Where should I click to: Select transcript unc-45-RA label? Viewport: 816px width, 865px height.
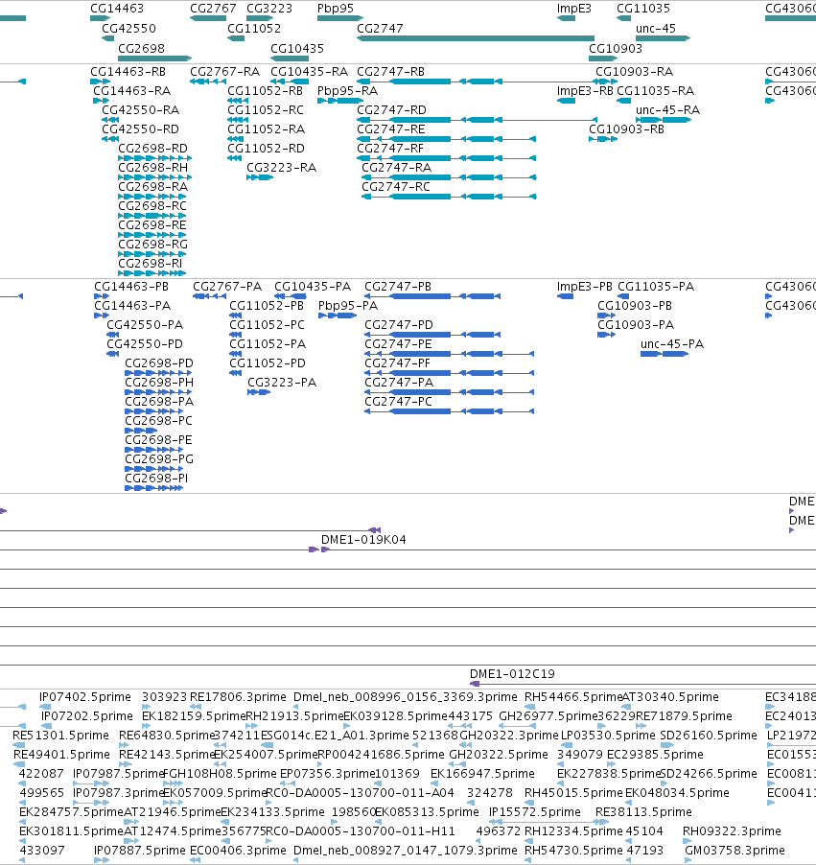(667, 109)
